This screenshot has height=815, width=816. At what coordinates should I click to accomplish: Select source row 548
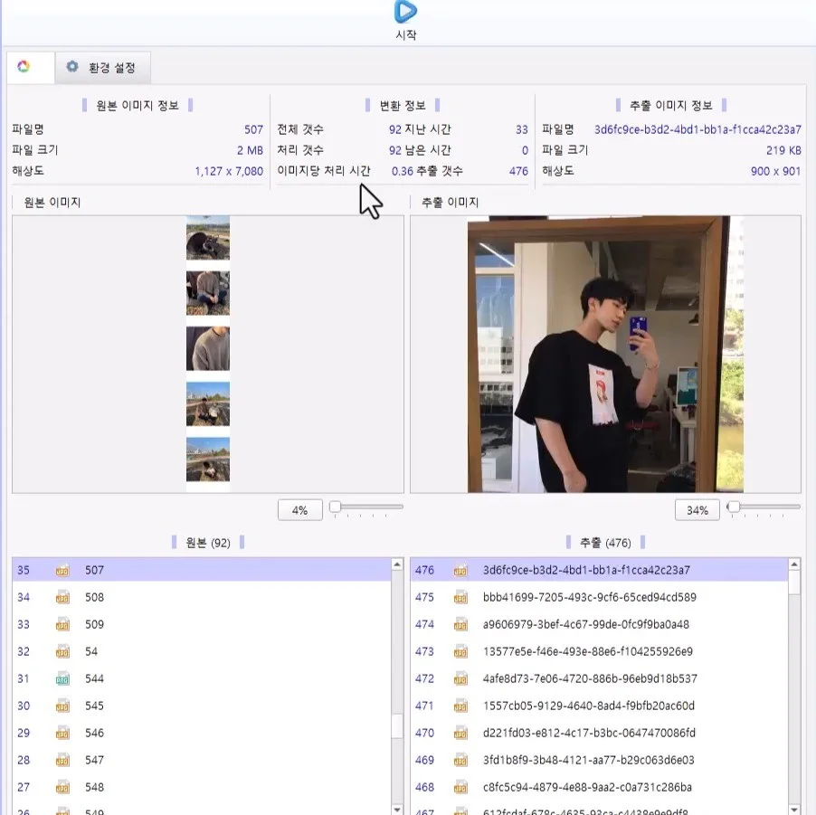[202, 787]
